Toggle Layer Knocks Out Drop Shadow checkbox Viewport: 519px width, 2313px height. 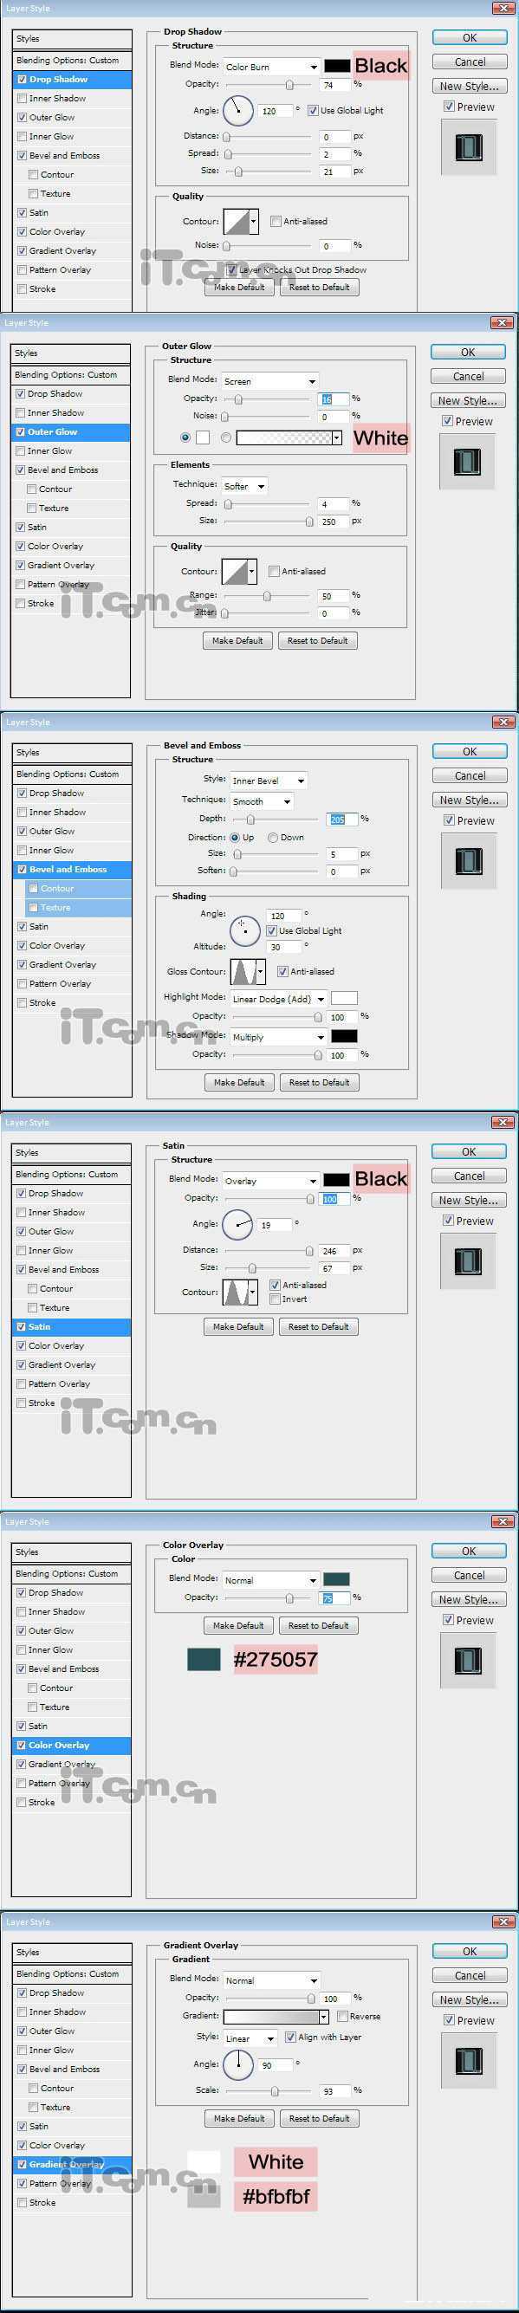click(x=231, y=269)
